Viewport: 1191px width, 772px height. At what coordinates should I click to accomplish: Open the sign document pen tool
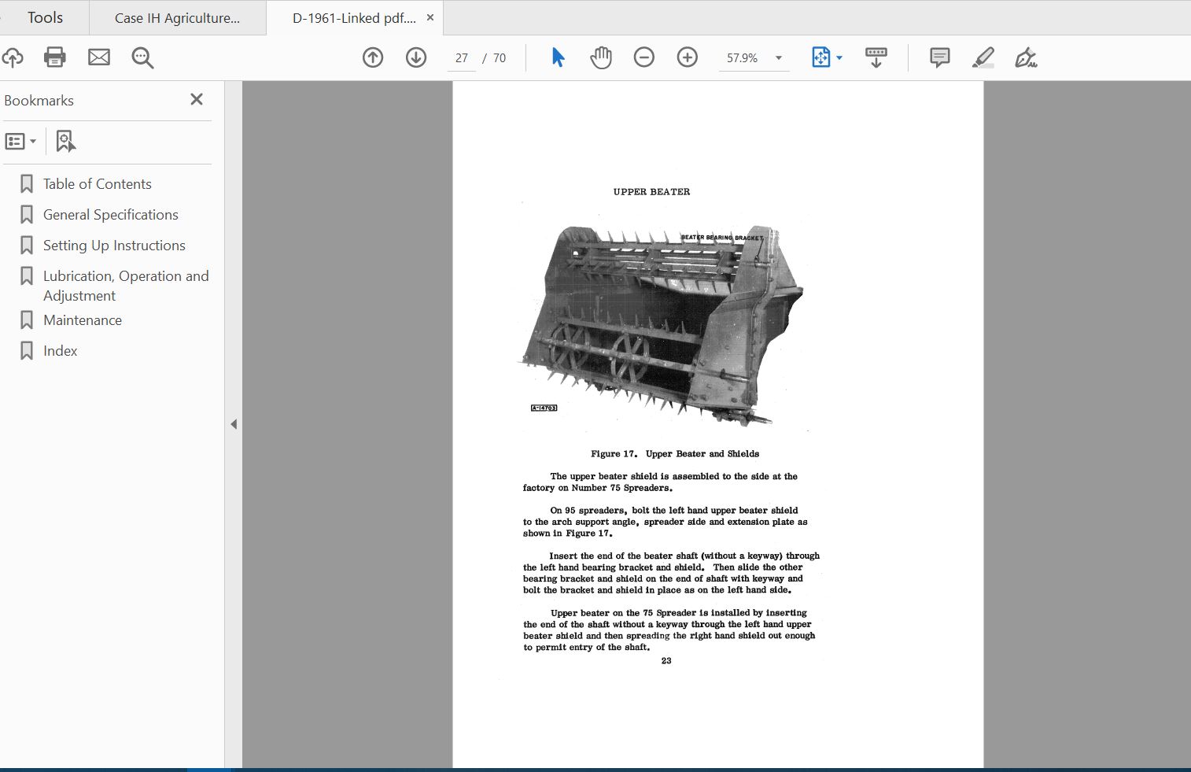(x=1026, y=57)
